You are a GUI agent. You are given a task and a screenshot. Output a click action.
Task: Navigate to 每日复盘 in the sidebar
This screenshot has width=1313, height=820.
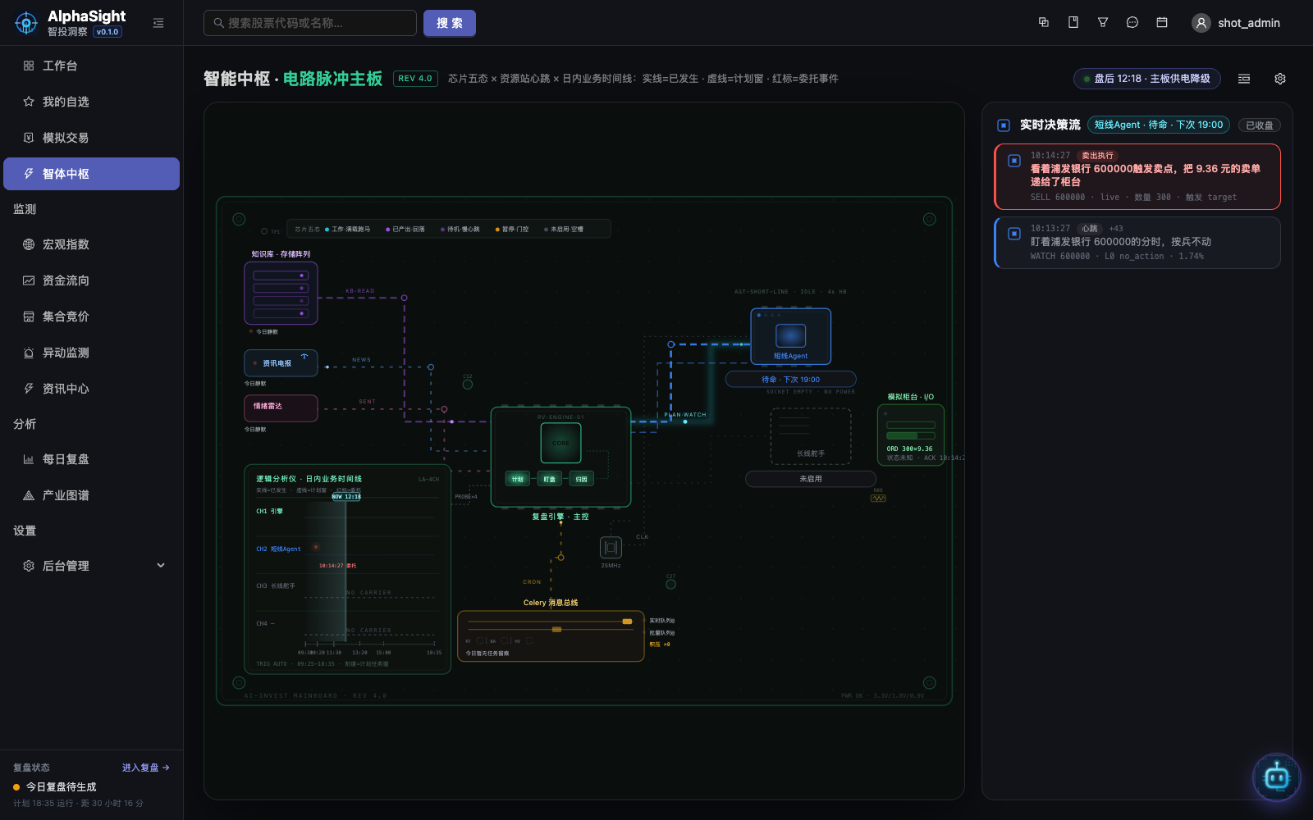tap(91, 459)
